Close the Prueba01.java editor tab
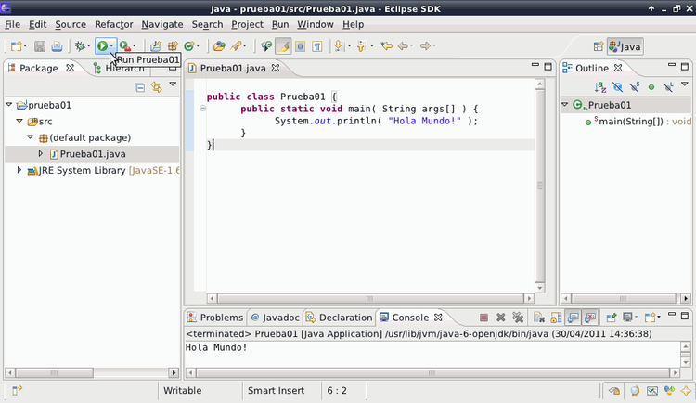Screen dimensions: 696x403 (276, 68)
